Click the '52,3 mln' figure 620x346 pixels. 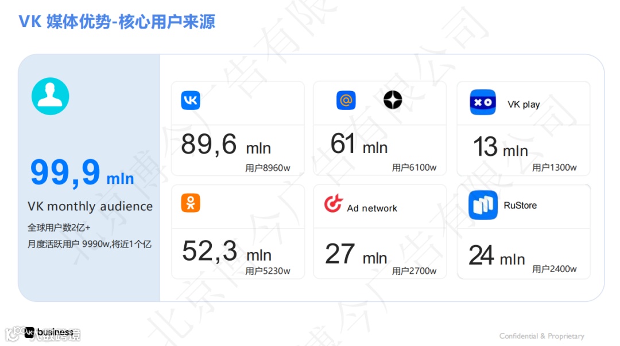coord(227,251)
